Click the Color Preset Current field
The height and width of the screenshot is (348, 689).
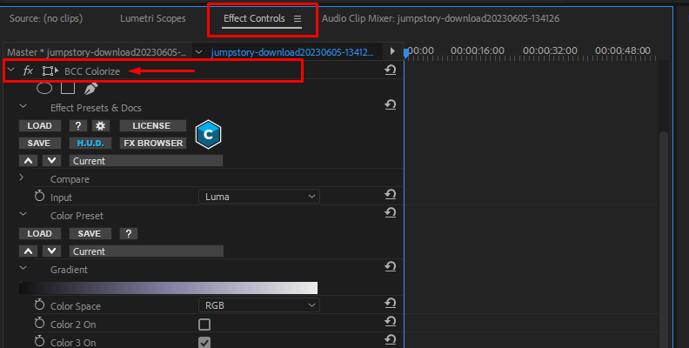[x=146, y=251]
